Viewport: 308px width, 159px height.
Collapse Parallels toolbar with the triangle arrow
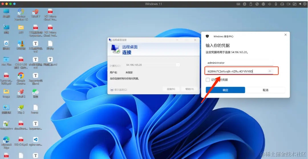tap(300, 4)
